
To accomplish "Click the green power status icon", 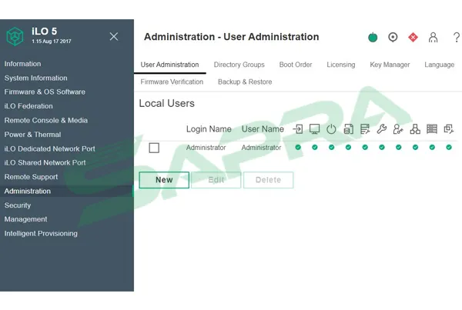I will [373, 37].
